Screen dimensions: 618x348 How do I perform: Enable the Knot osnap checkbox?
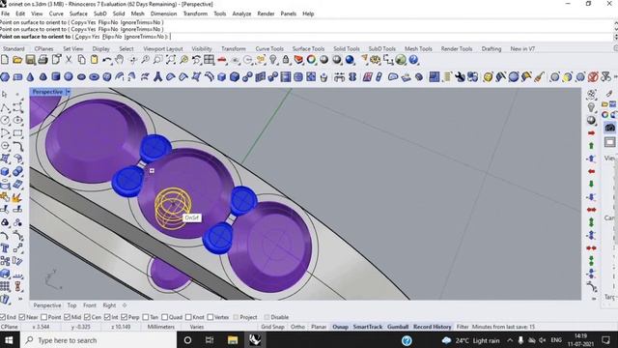point(188,317)
